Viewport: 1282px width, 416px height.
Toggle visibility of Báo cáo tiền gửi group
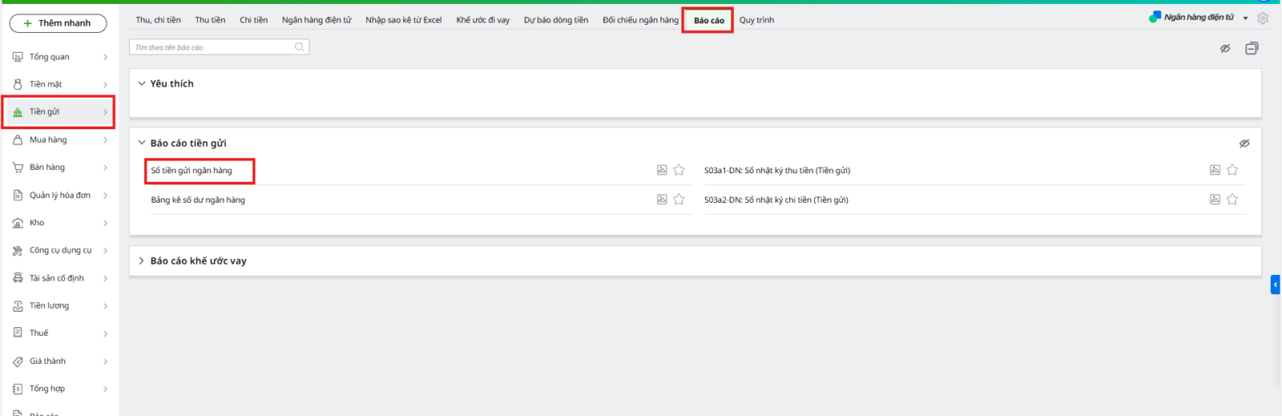pyautogui.click(x=1244, y=143)
